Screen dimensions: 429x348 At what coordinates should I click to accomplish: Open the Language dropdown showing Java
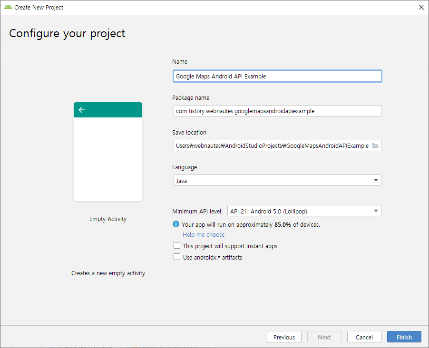tap(277, 181)
